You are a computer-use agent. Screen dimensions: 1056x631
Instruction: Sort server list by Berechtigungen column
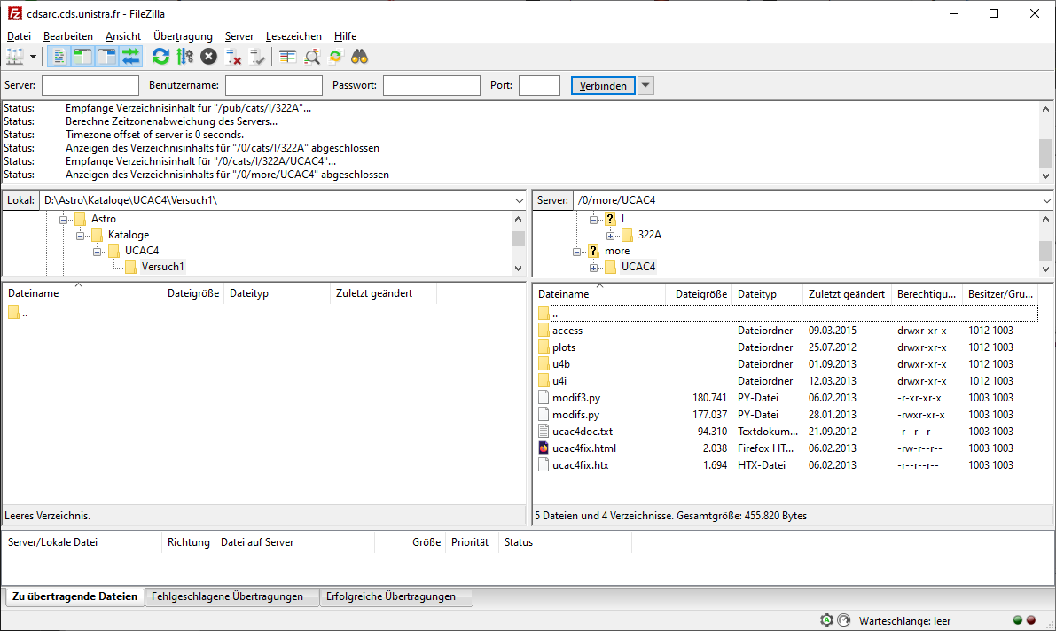point(926,294)
